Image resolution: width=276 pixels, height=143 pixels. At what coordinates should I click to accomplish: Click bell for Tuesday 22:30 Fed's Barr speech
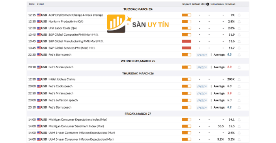click(239, 55)
